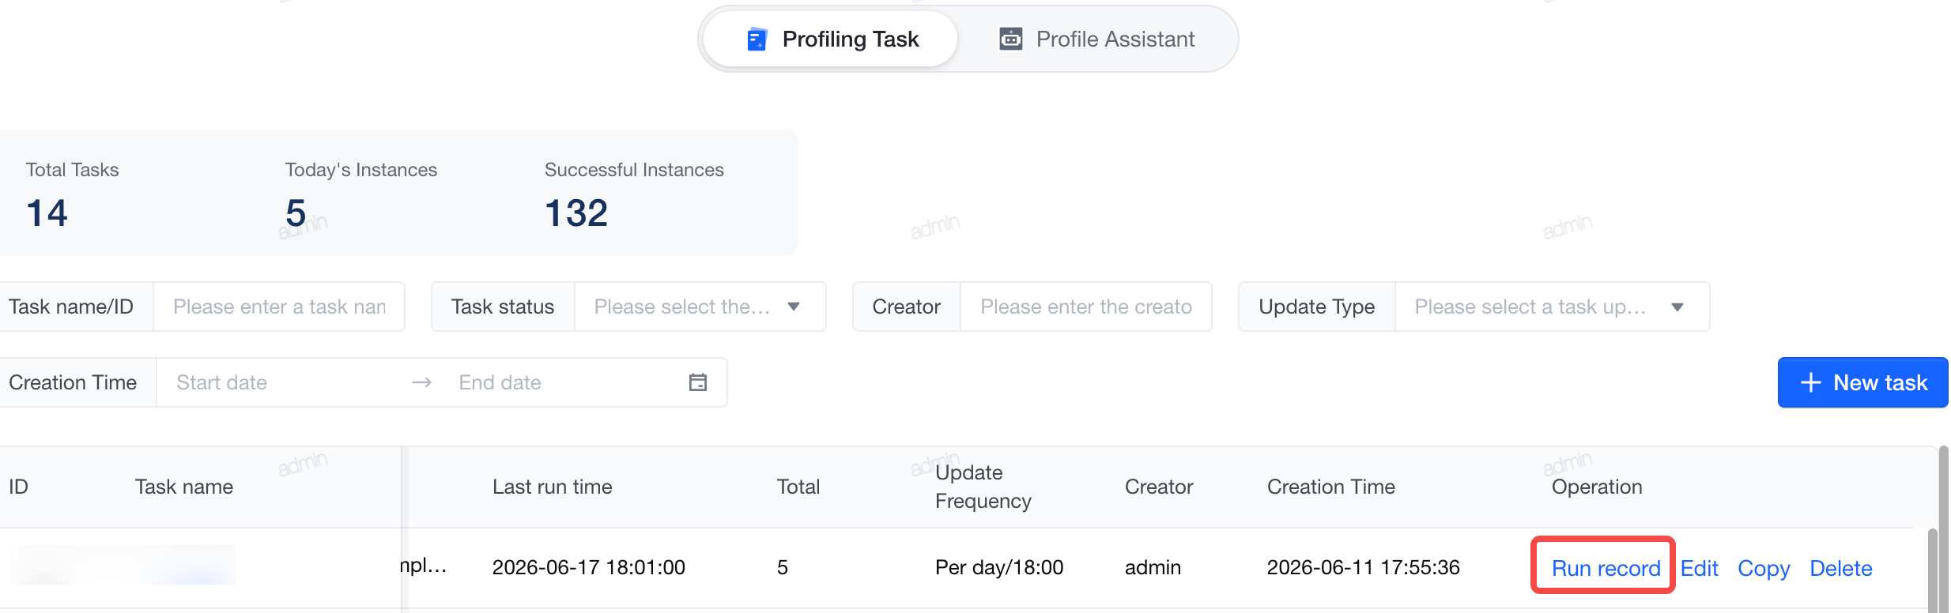This screenshot has height=613, width=1951.
Task: Focus the Task name/ID input field
Action: [279, 306]
